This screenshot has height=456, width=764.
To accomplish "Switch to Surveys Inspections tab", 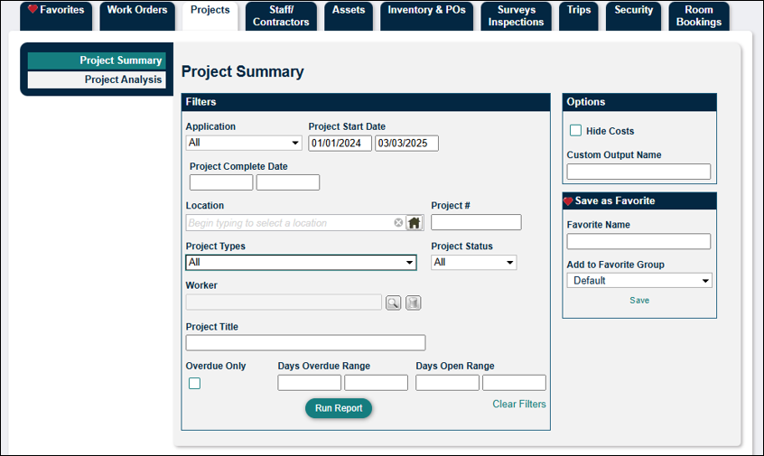I will pyautogui.click(x=516, y=15).
